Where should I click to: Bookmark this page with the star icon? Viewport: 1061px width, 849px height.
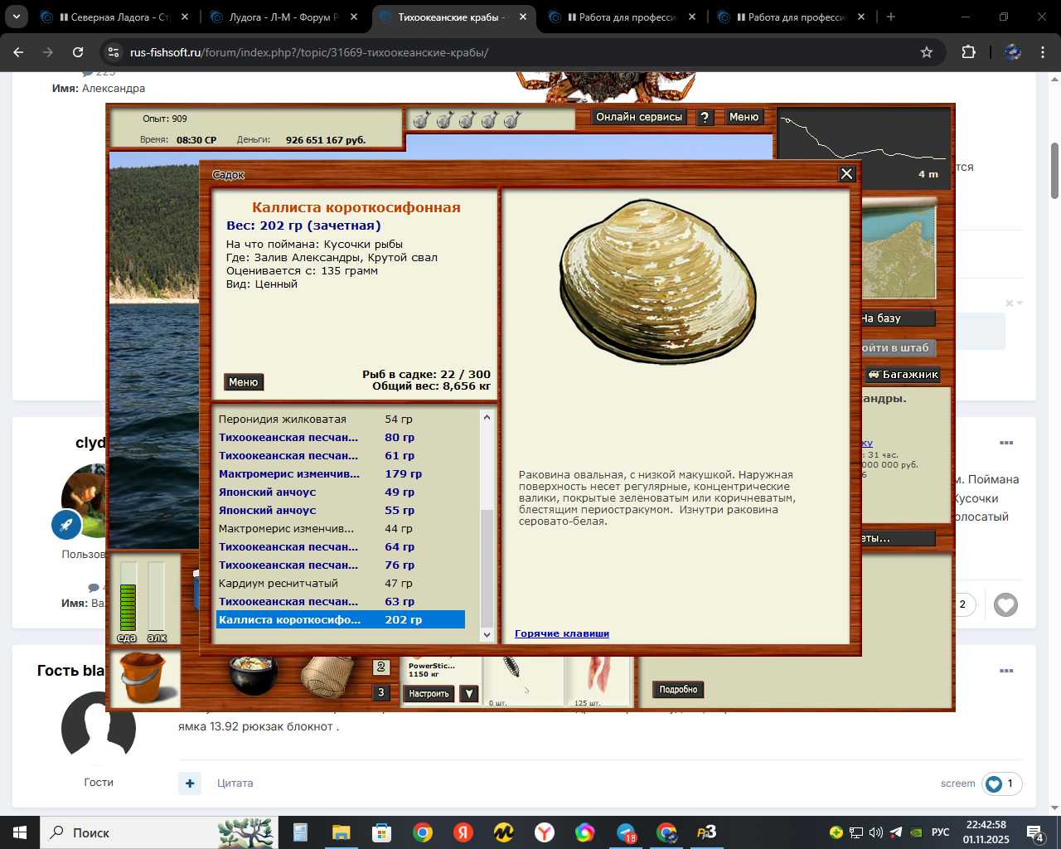[927, 52]
